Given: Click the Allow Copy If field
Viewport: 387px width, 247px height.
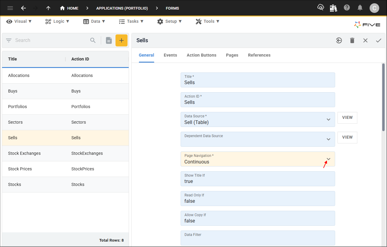Looking at the screenshot, I should click(x=258, y=218).
